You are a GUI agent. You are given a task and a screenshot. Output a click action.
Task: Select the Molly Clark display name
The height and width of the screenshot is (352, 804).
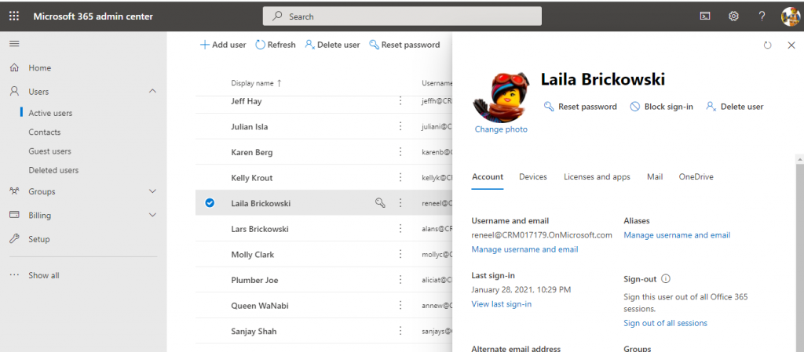(252, 255)
